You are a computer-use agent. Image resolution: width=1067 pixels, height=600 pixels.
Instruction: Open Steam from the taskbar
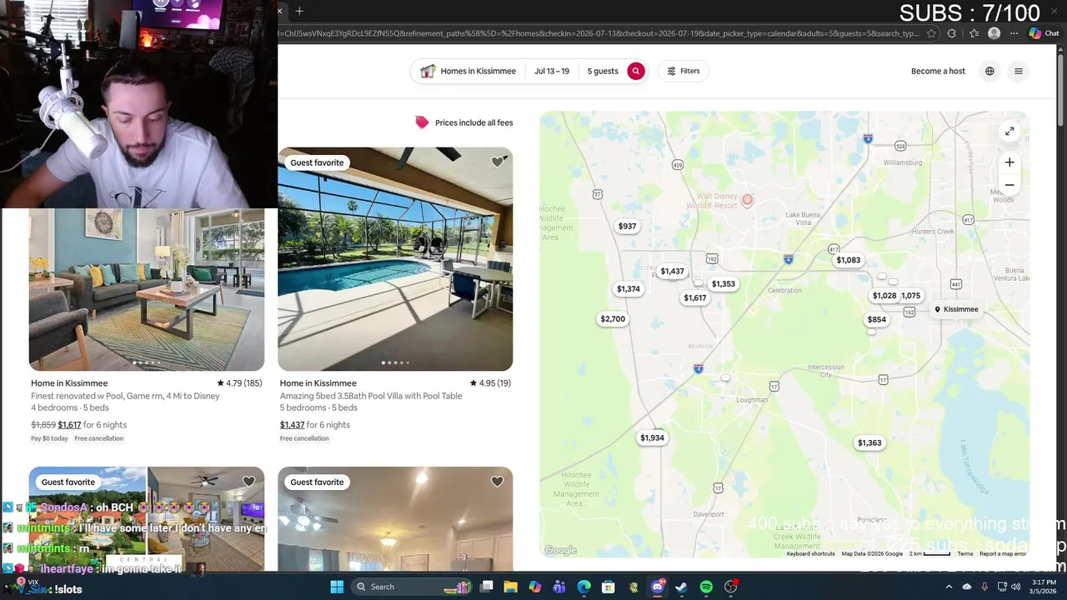[x=681, y=587]
